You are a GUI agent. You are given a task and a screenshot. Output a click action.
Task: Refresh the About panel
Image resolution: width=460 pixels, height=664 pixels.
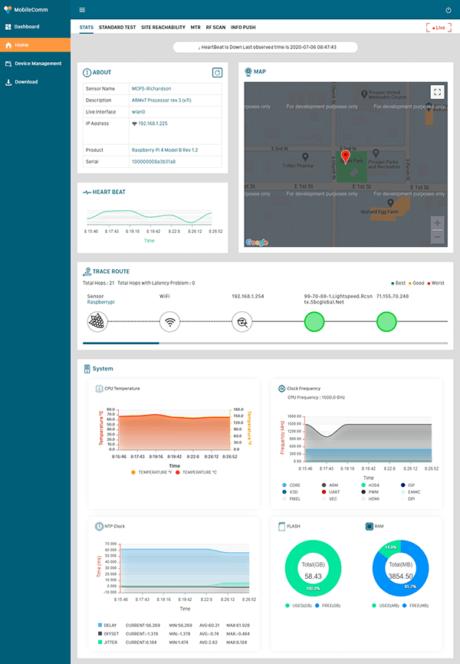tap(217, 72)
